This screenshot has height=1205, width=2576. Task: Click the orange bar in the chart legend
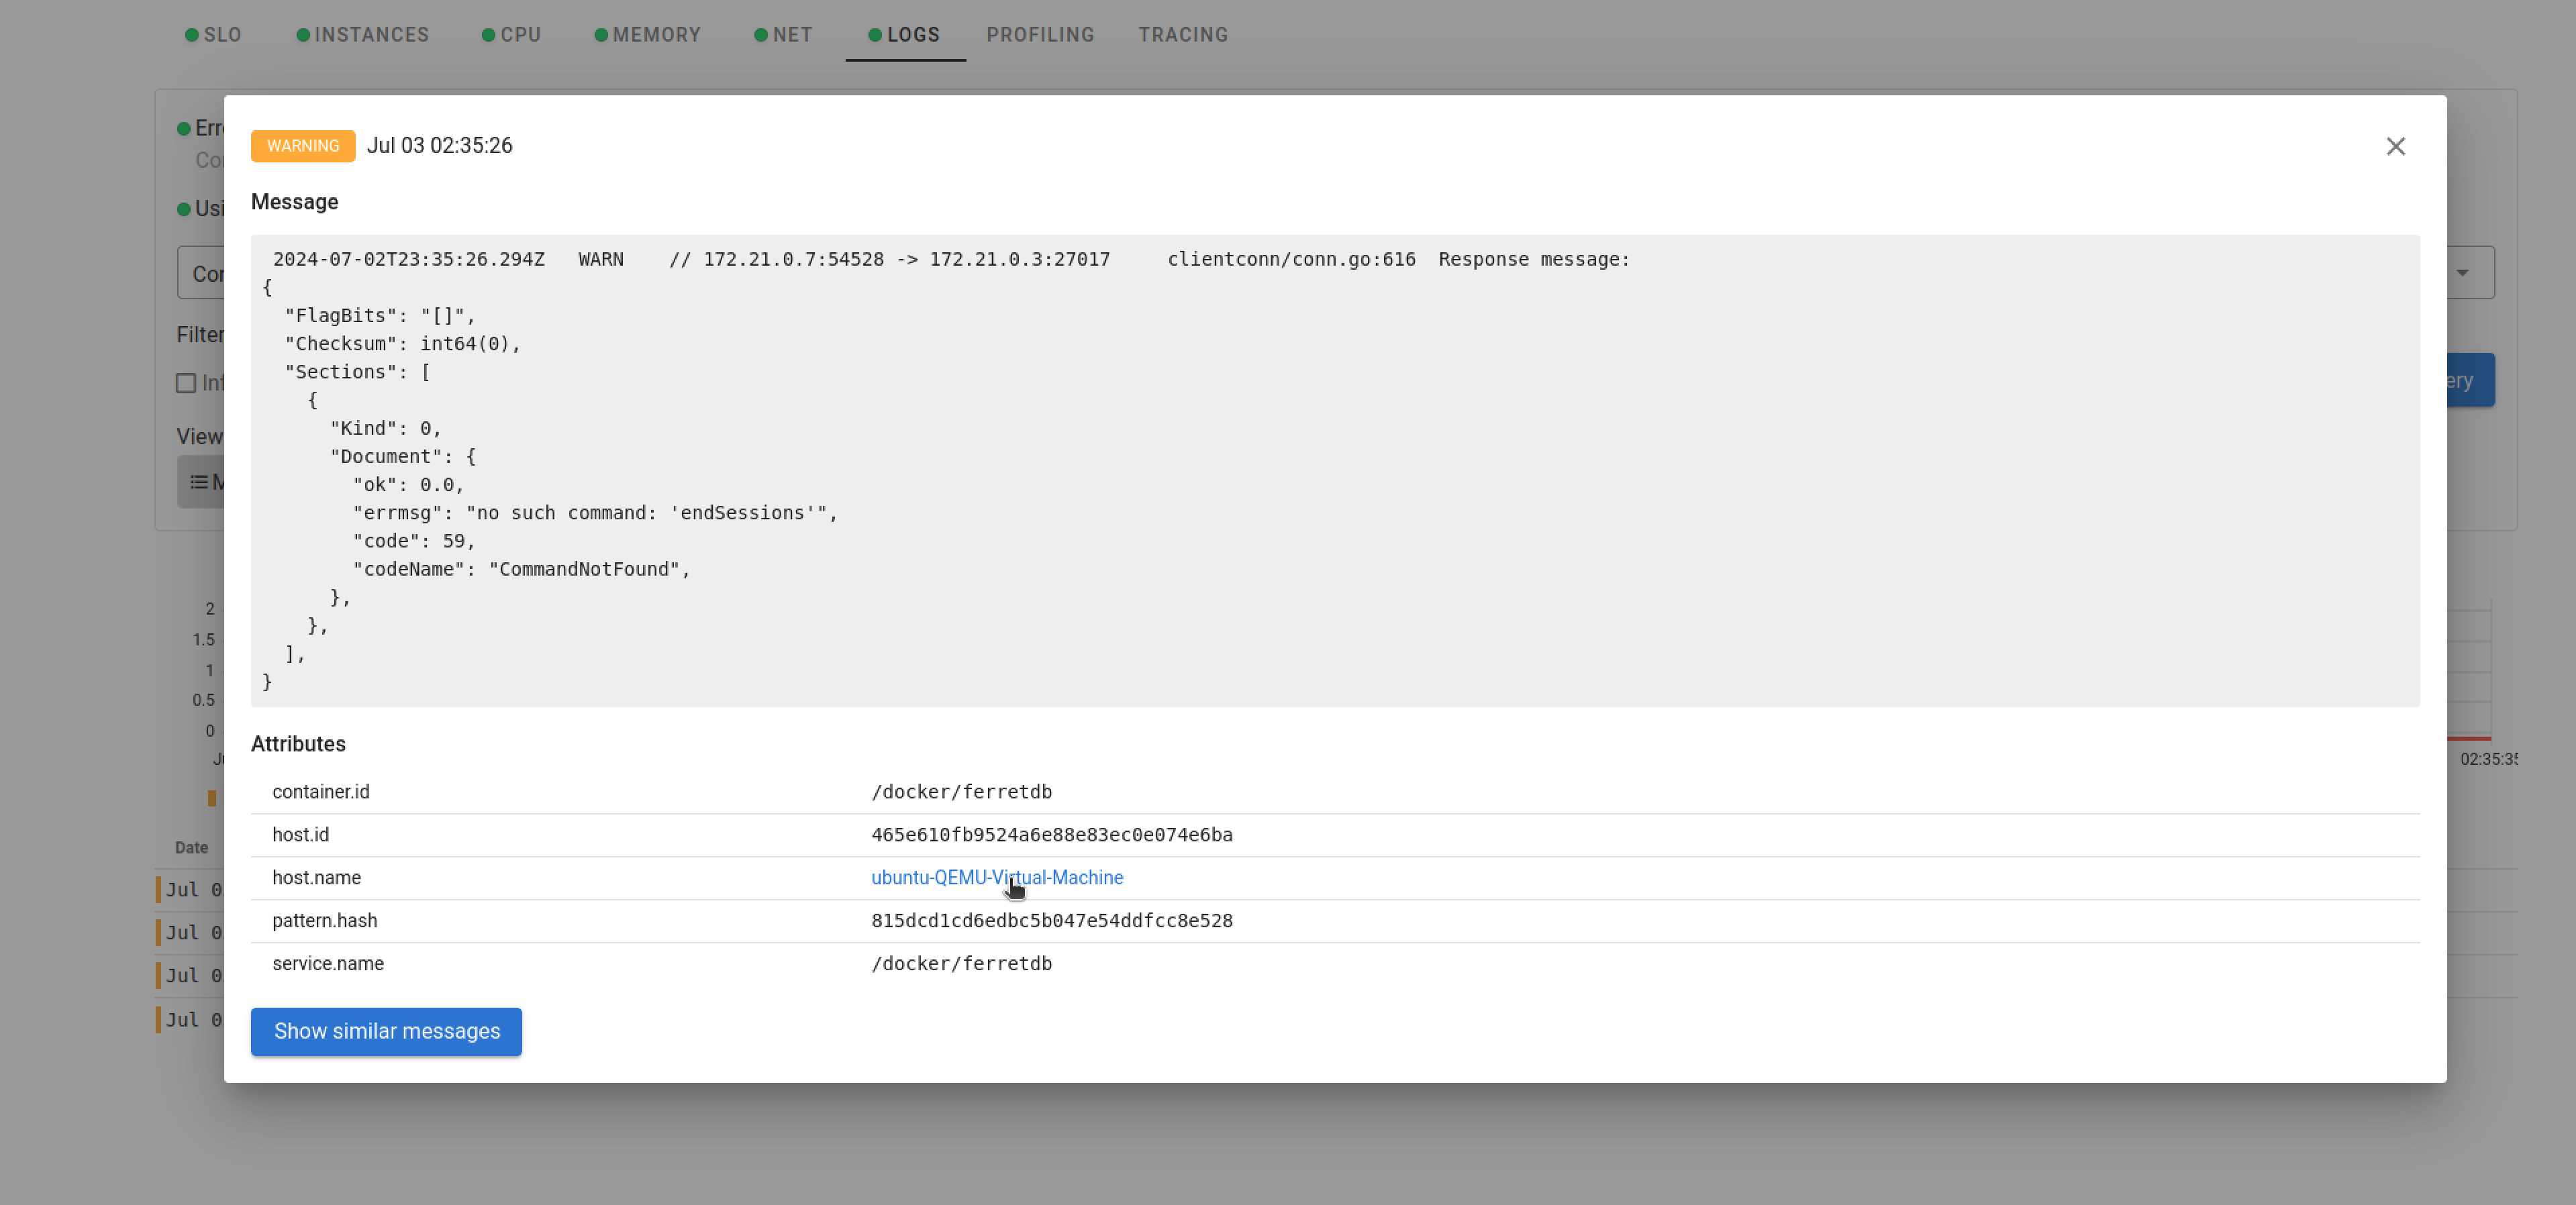(x=212, y=798)
